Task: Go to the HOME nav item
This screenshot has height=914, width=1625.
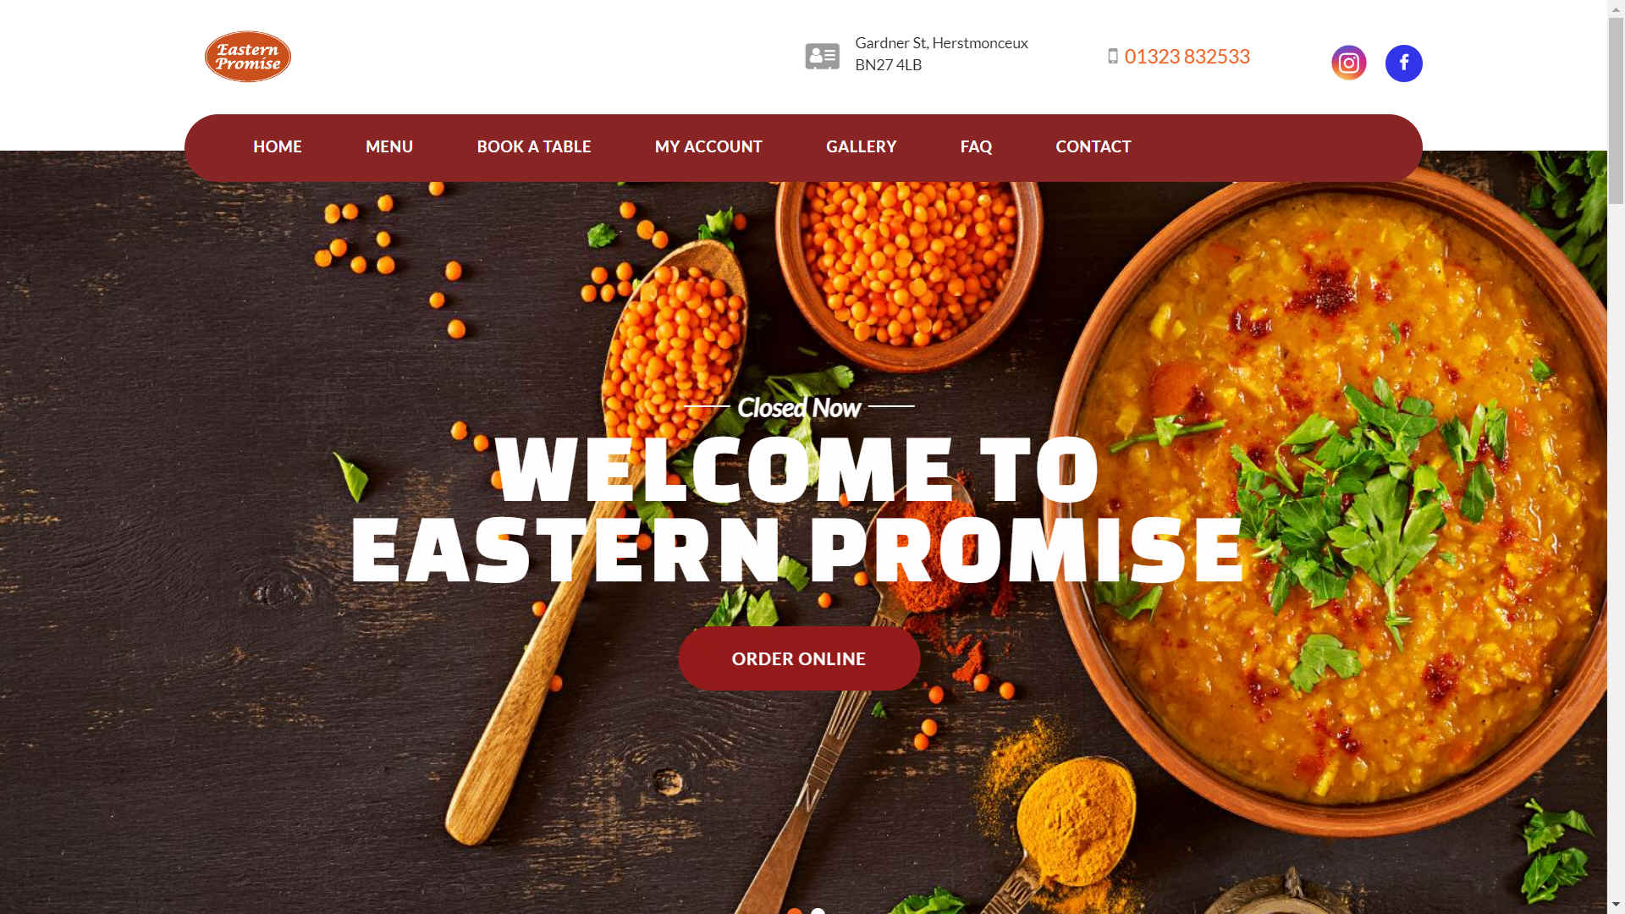Action: [278, 147]
